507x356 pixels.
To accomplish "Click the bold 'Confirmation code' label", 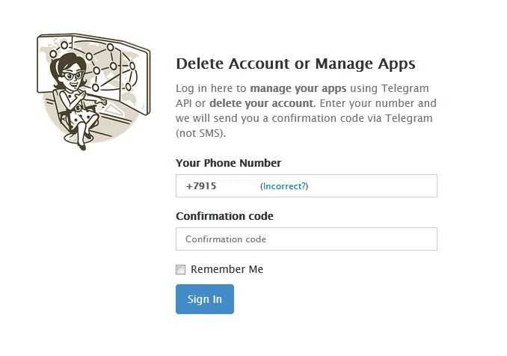I will (225, 216).
